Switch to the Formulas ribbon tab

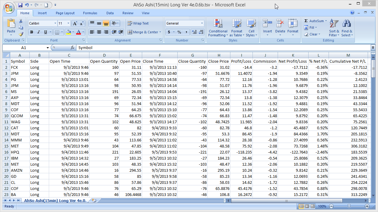pyautogui.click(x=90, y=13)
